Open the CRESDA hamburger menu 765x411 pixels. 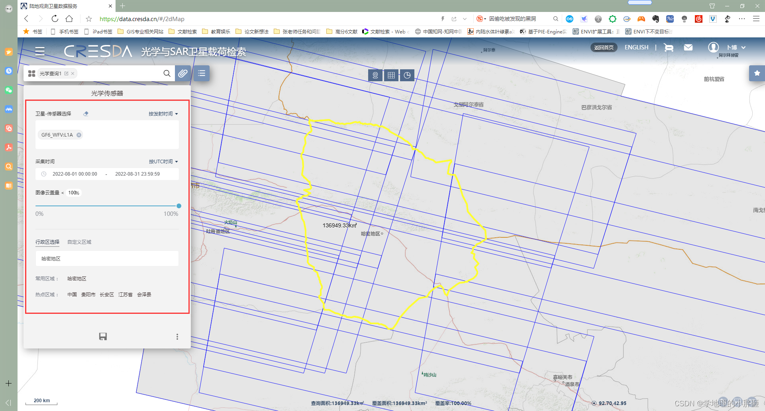(40, 51)
